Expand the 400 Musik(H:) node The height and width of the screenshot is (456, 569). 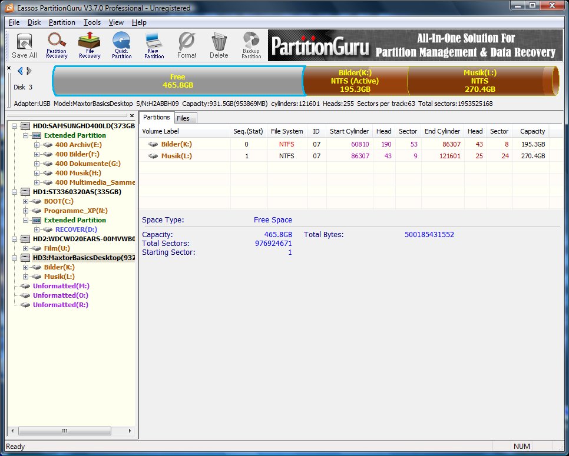[x=37, y=173]
